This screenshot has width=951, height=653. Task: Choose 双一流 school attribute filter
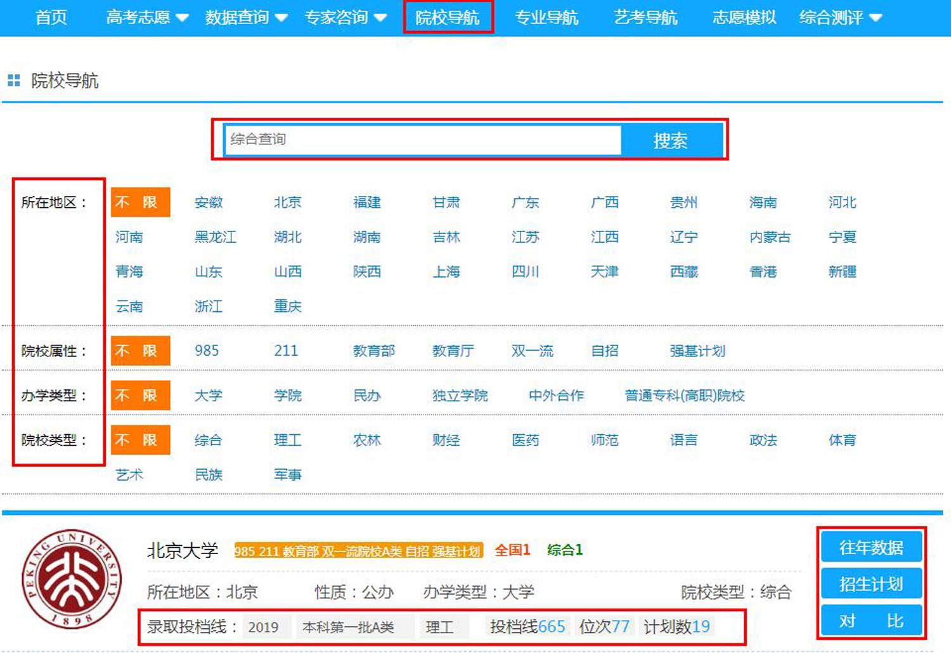coord(532,351)
